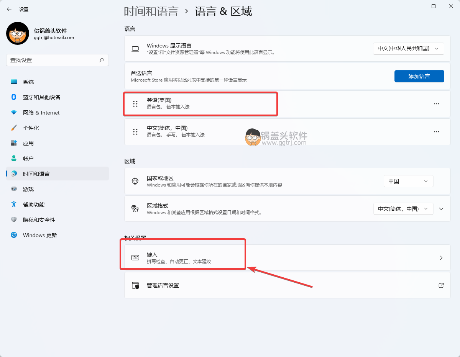Click the personalization paintbrush icon
Image resolution: width=460 pixels, height=357 pixels.
pyautogui.click(x=14, y=128)
